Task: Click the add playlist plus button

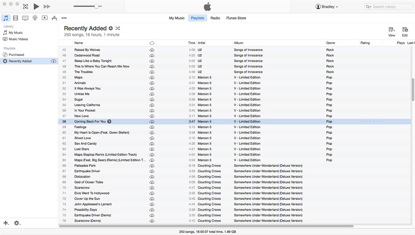Action: pyautogui.click(x=6, y=223)
